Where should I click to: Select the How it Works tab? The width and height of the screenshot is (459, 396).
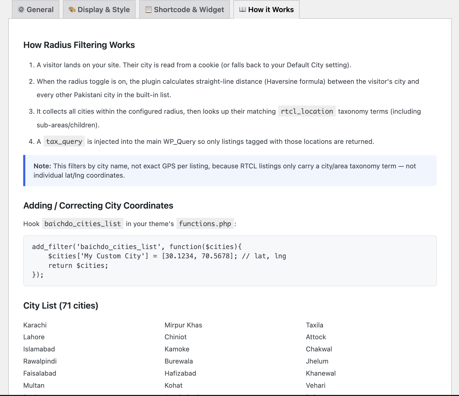[266, 10]
